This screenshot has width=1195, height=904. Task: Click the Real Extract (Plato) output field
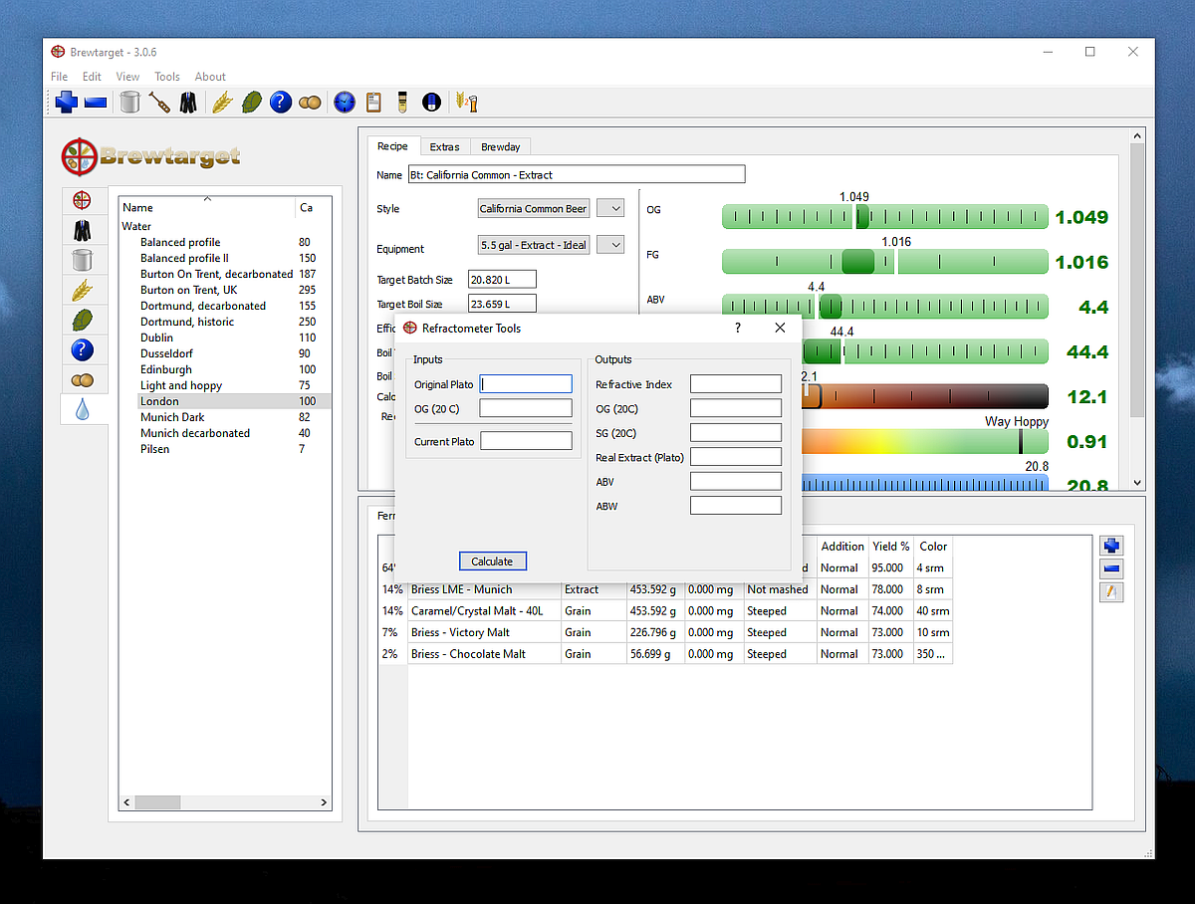[x=736, y=457]
